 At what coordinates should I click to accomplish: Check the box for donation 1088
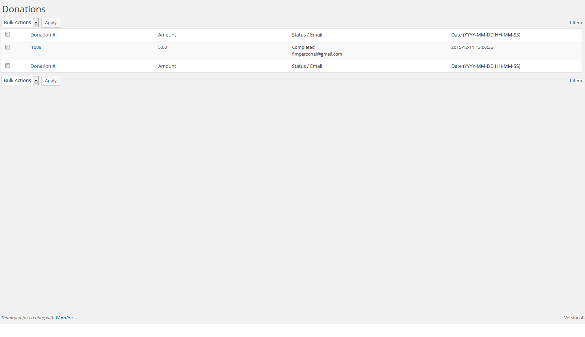[8, 47]
